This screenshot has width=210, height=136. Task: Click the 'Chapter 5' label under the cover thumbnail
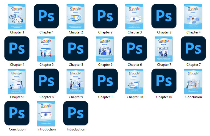[47, 65]
